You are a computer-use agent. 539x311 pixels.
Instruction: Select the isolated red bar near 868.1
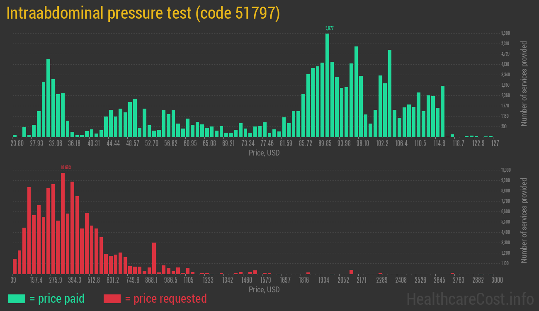[x=154, y=257]
